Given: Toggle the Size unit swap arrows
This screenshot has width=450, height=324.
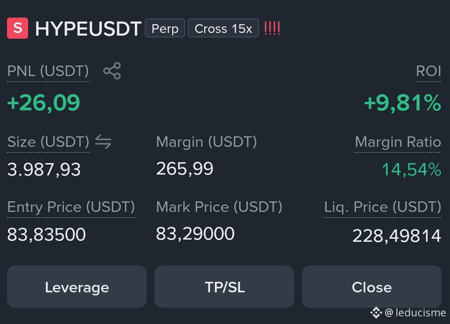Looking at the screenshot, I should 103,142.
